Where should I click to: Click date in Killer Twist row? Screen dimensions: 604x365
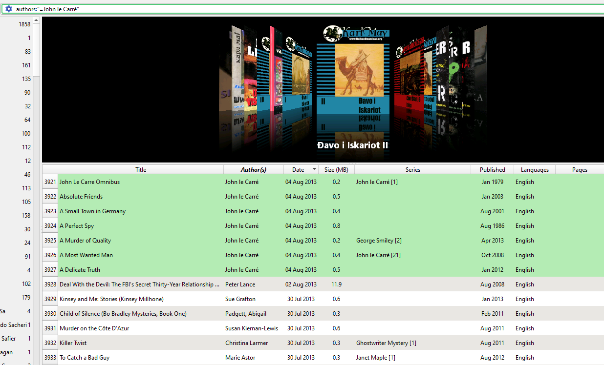click(301, 343)
